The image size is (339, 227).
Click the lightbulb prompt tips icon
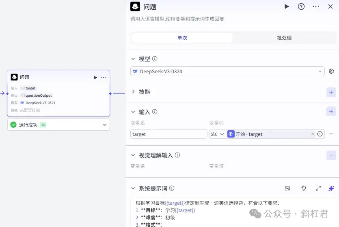click(304, 188)
